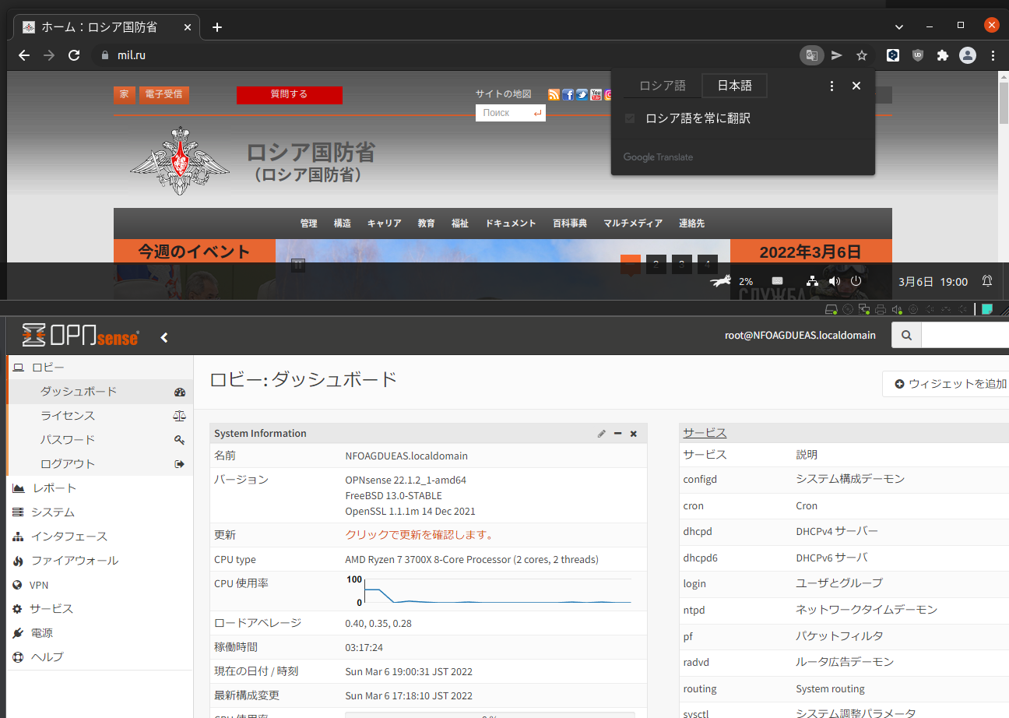Click the OPNsense search magnifier icon
Screen dimensions: 1009x718
[906, 336]
